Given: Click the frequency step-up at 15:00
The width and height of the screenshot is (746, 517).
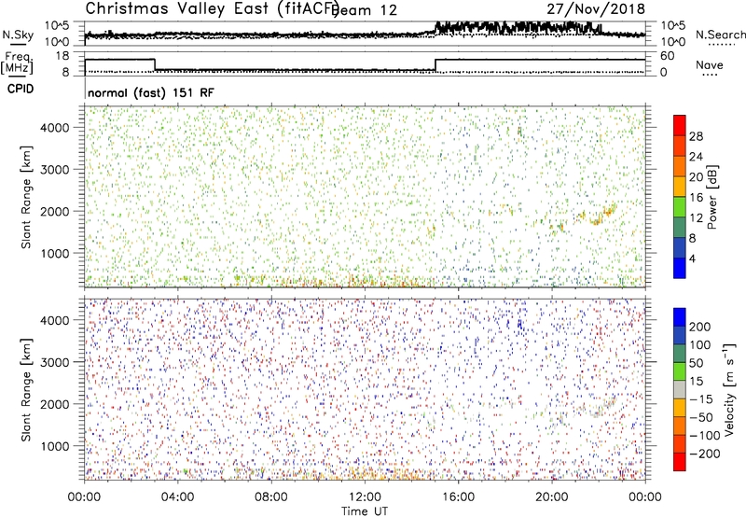Looking at the screenshot, I should point(435,64).
